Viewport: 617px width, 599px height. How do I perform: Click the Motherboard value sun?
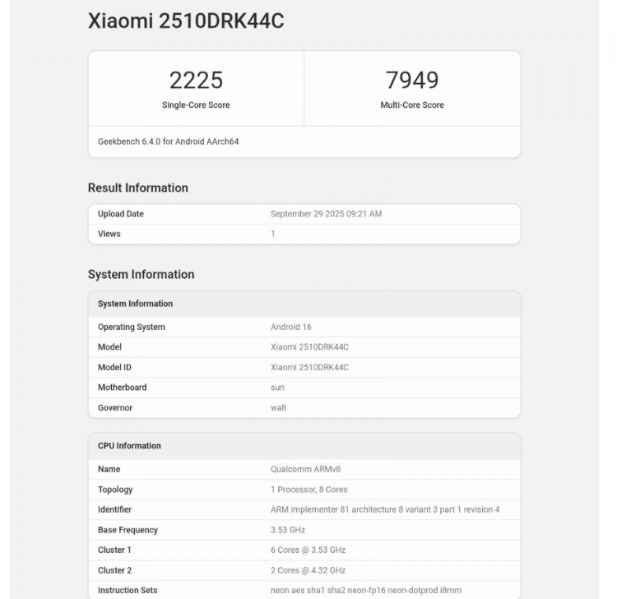tap(277, 388)
